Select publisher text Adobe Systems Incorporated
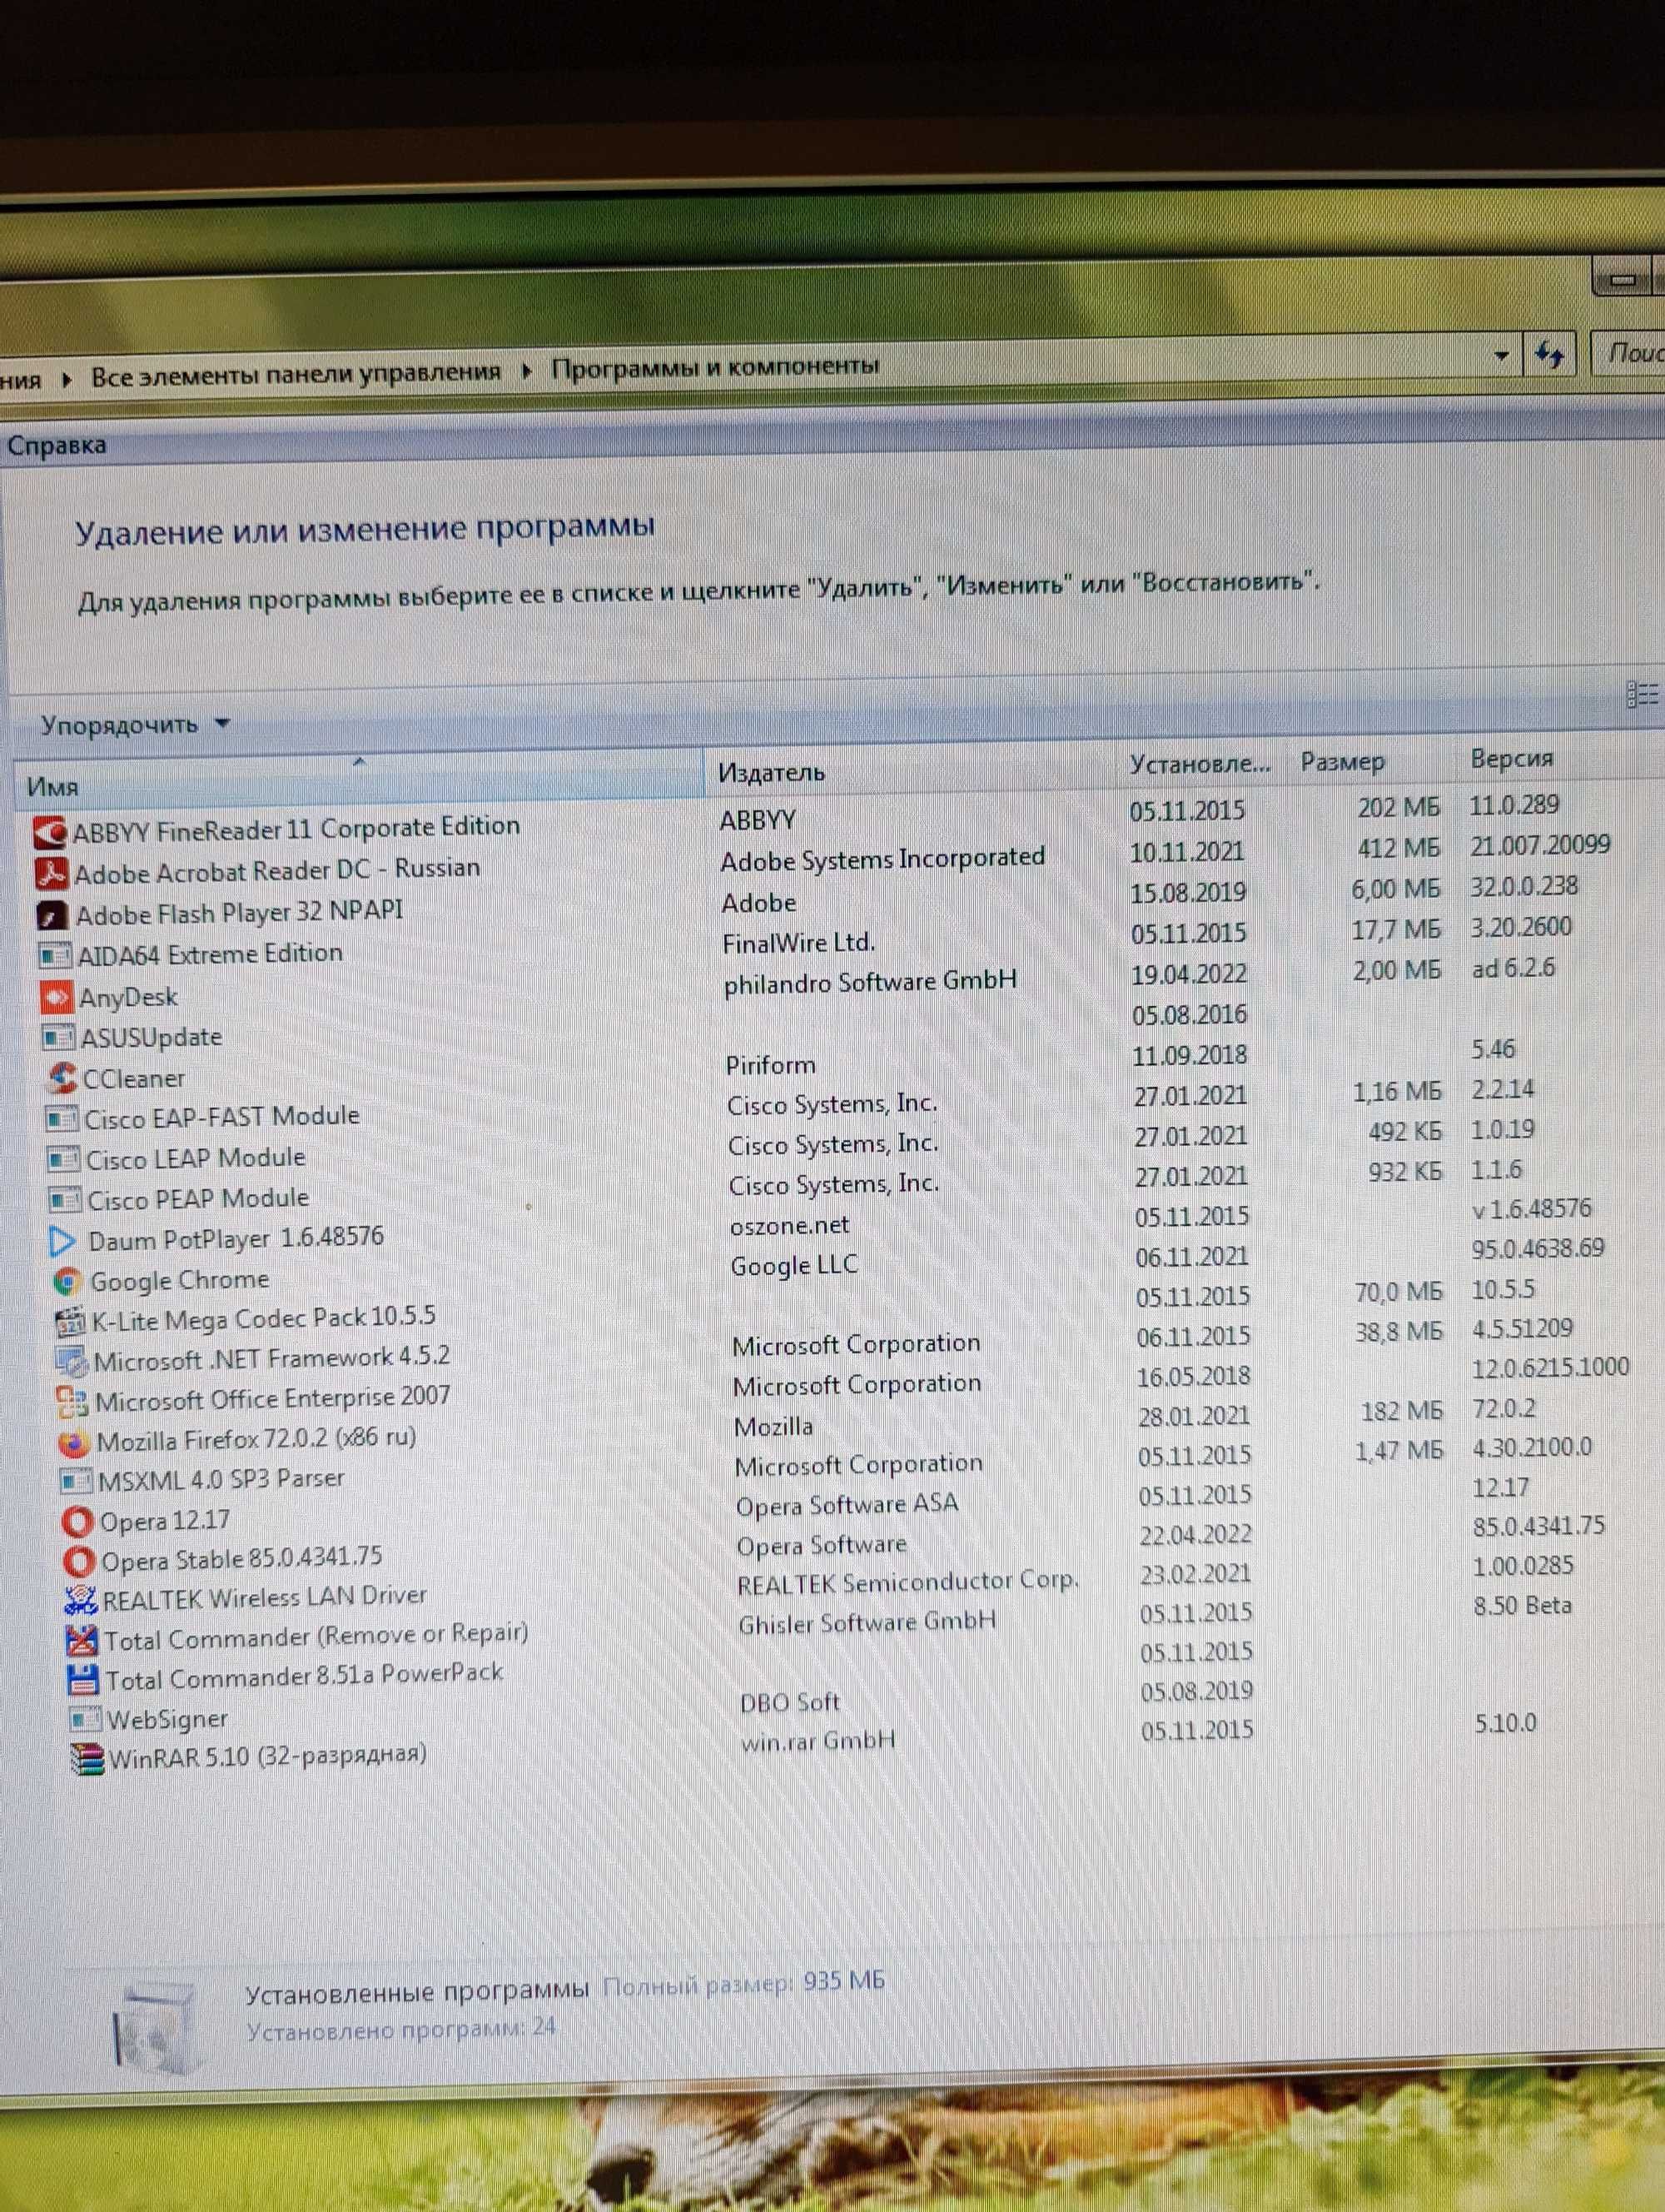 [x=882, y=859]
